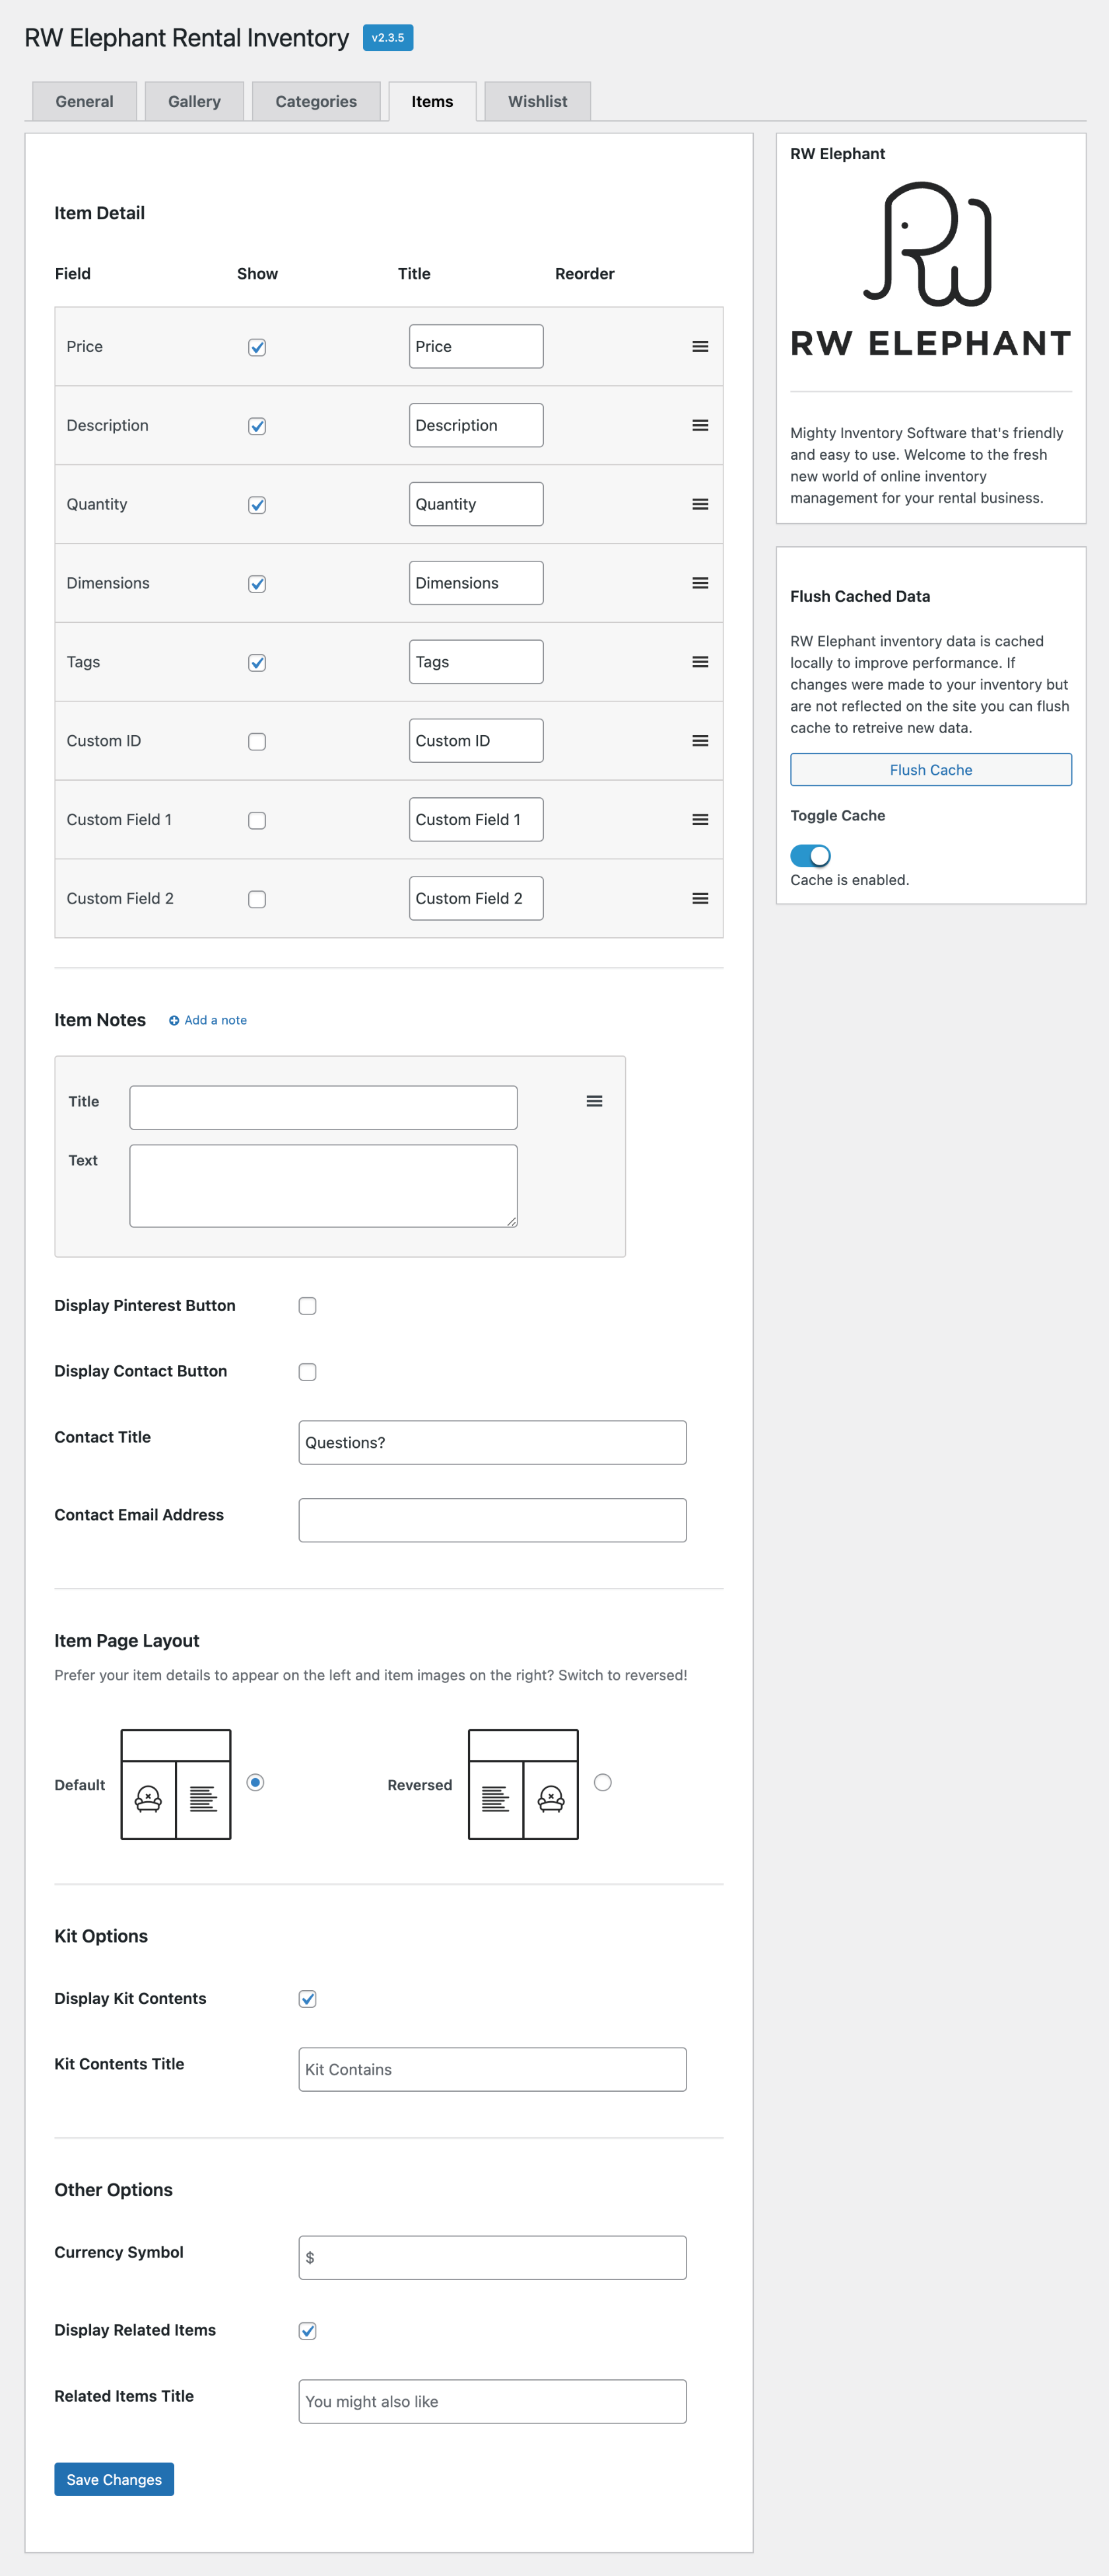The height and width of the screenshot is (2576, 1109).
Task: Edit the Tags title input
Action: tap(477, 662)
